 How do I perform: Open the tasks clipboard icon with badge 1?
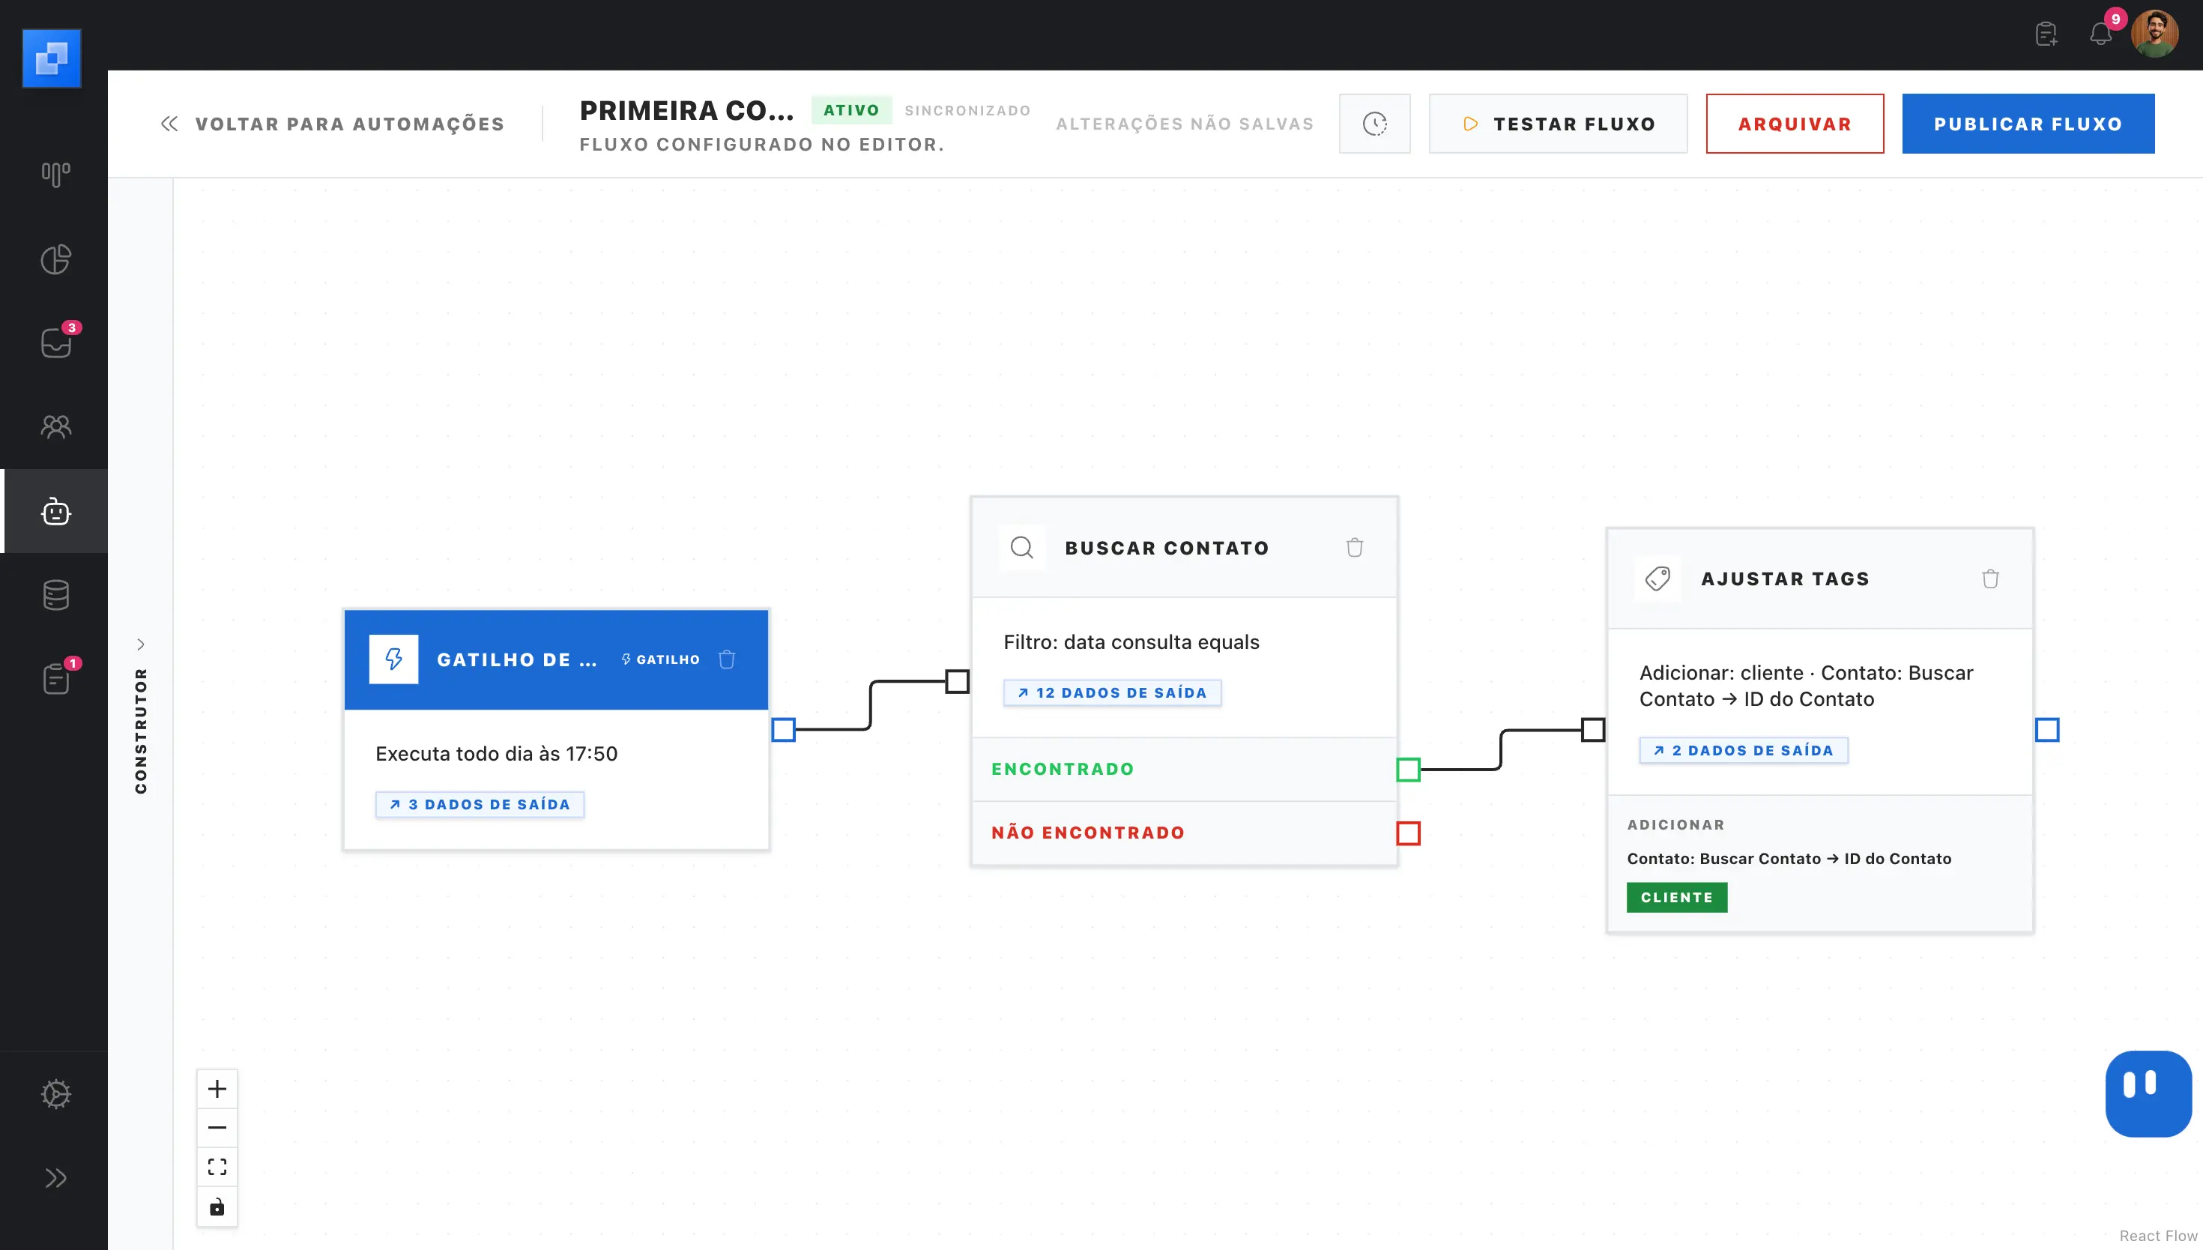[55, 678]
